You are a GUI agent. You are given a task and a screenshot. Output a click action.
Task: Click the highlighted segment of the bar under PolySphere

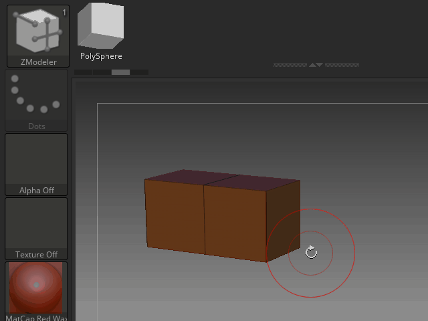pos(120,72)
